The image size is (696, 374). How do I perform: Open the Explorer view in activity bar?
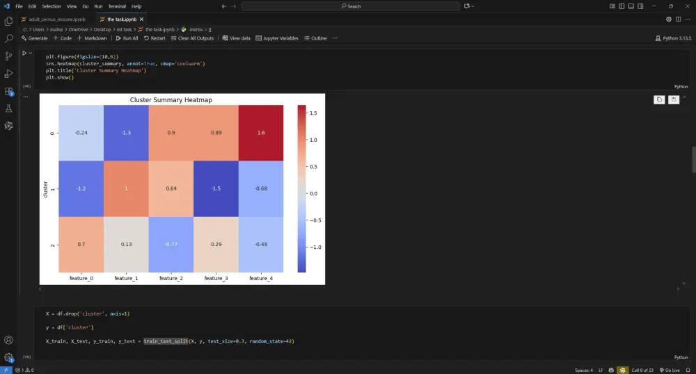(8, 22)
